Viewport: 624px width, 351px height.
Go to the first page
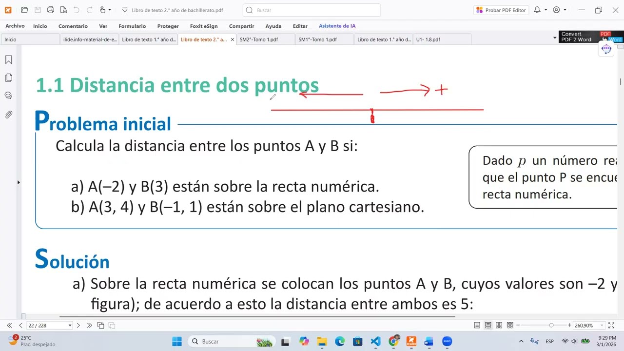pos(9,325)
